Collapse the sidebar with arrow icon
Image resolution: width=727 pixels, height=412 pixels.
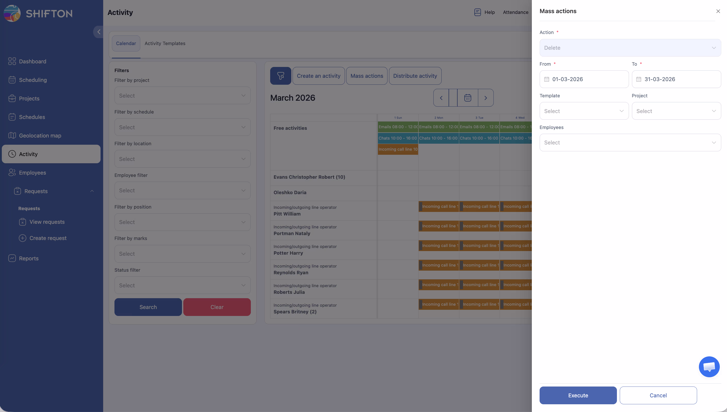tap(98, 32)
